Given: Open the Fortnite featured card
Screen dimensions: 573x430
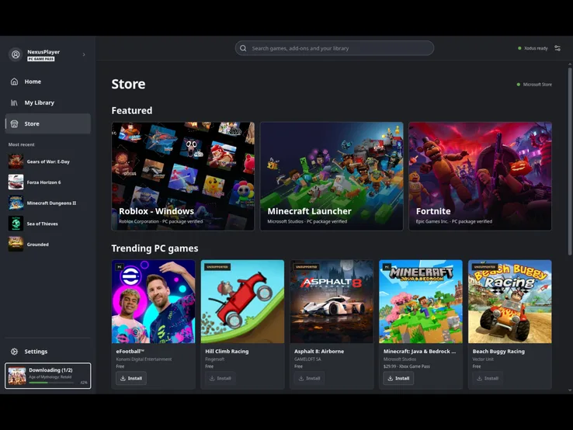Looking at the screenshot, I should (480, 176).
